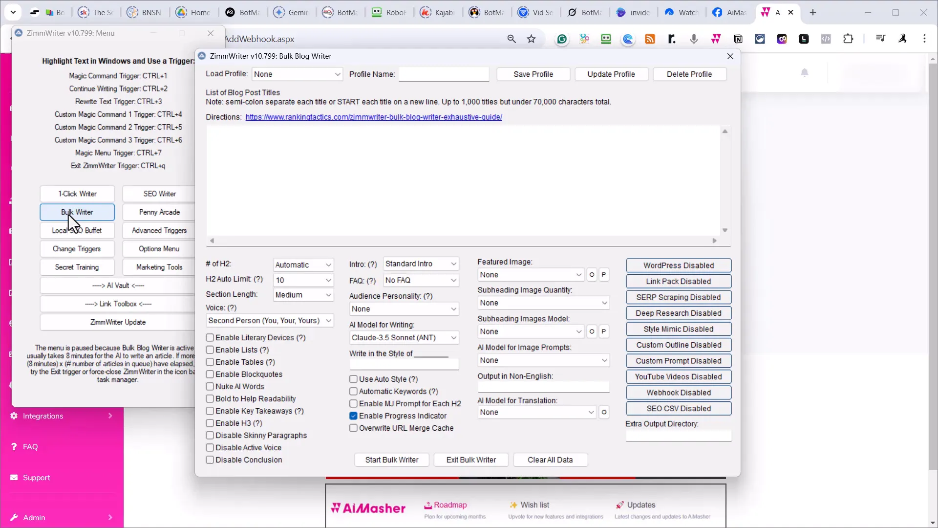Click SEO Writer in ZimmWriter menu
The width and height of the screenshot is (938, 528).
159,194
